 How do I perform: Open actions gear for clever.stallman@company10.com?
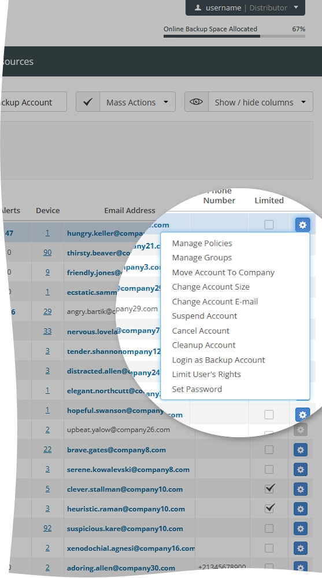(x=300, y=489)
